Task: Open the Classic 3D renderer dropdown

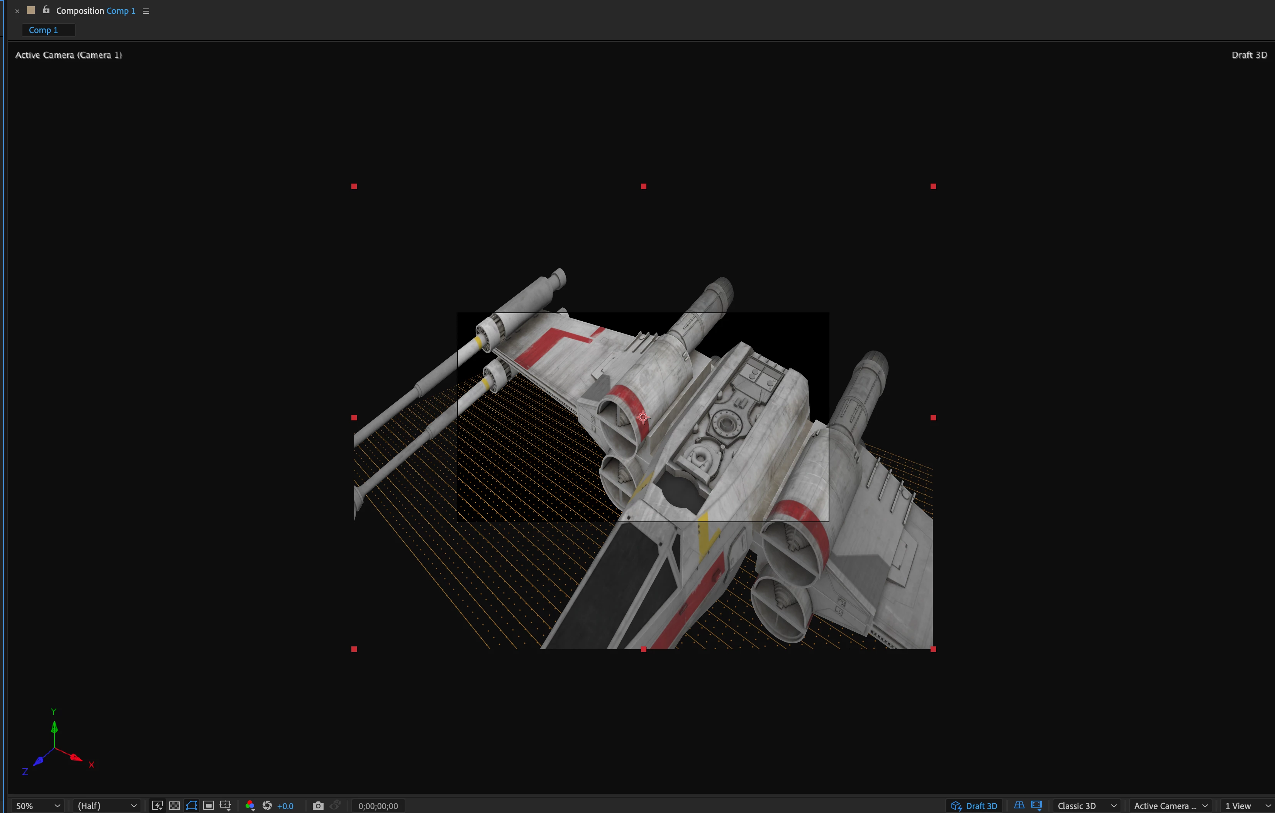Action: [x=1086, y=806]
